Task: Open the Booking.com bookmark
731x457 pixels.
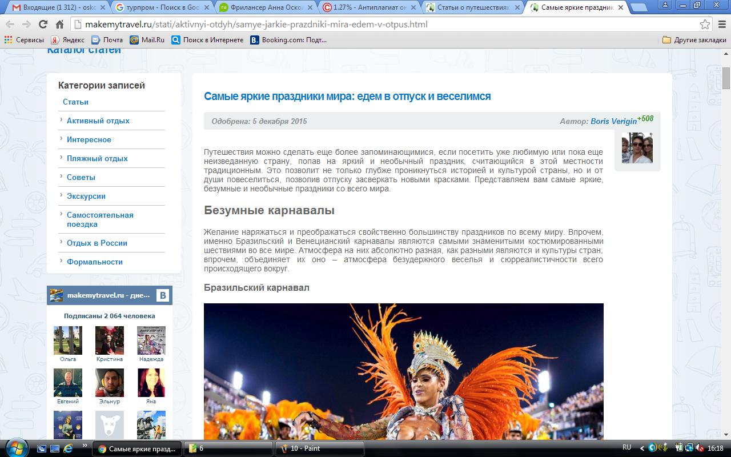Action: pos(288,40)
